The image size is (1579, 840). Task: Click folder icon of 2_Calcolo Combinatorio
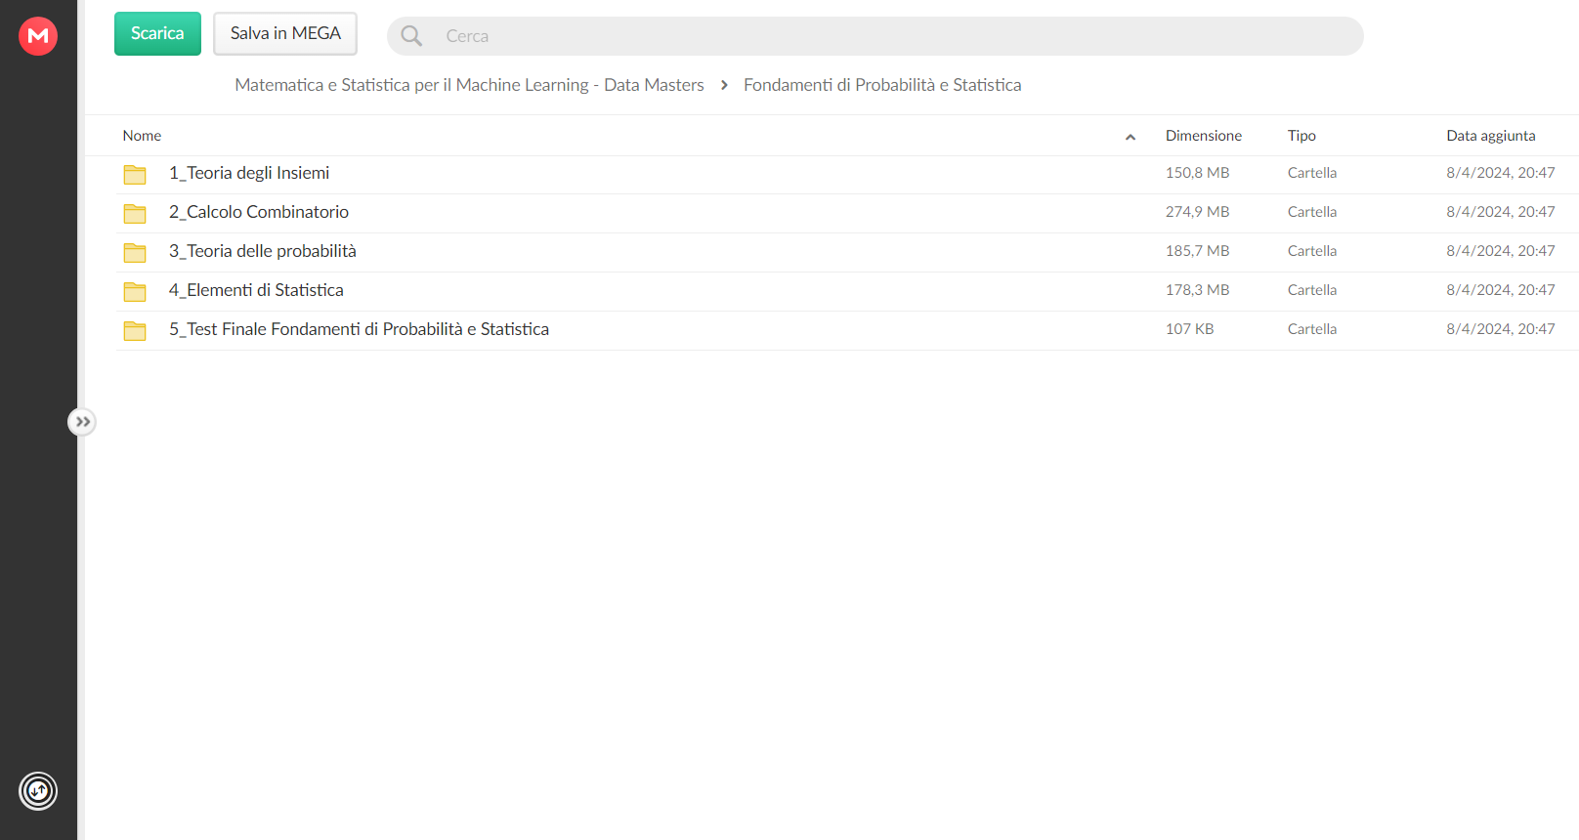(x=135, y=213)
